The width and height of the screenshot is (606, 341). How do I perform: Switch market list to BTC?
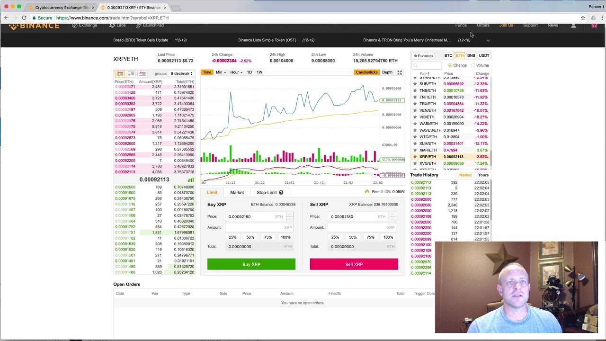click(x=448, y=56)
